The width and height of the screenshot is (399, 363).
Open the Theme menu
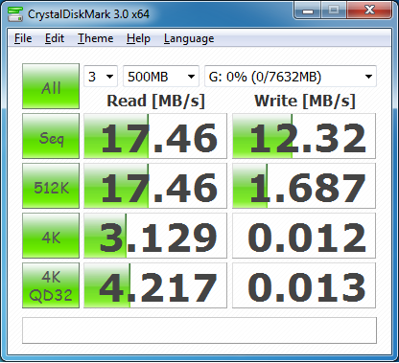tap(96, 38)
